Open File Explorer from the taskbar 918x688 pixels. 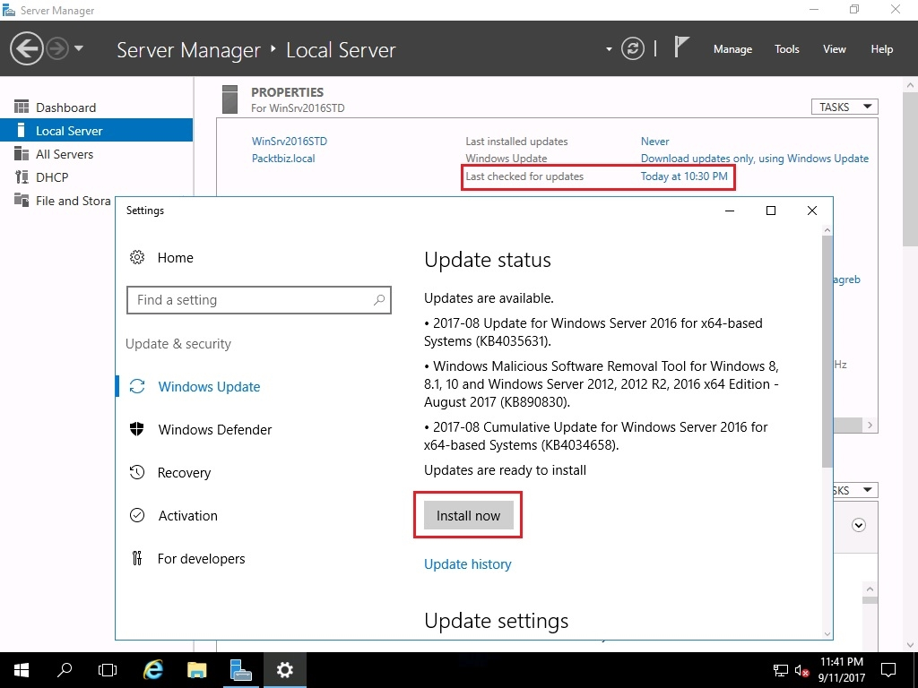[x=197, y=669]
